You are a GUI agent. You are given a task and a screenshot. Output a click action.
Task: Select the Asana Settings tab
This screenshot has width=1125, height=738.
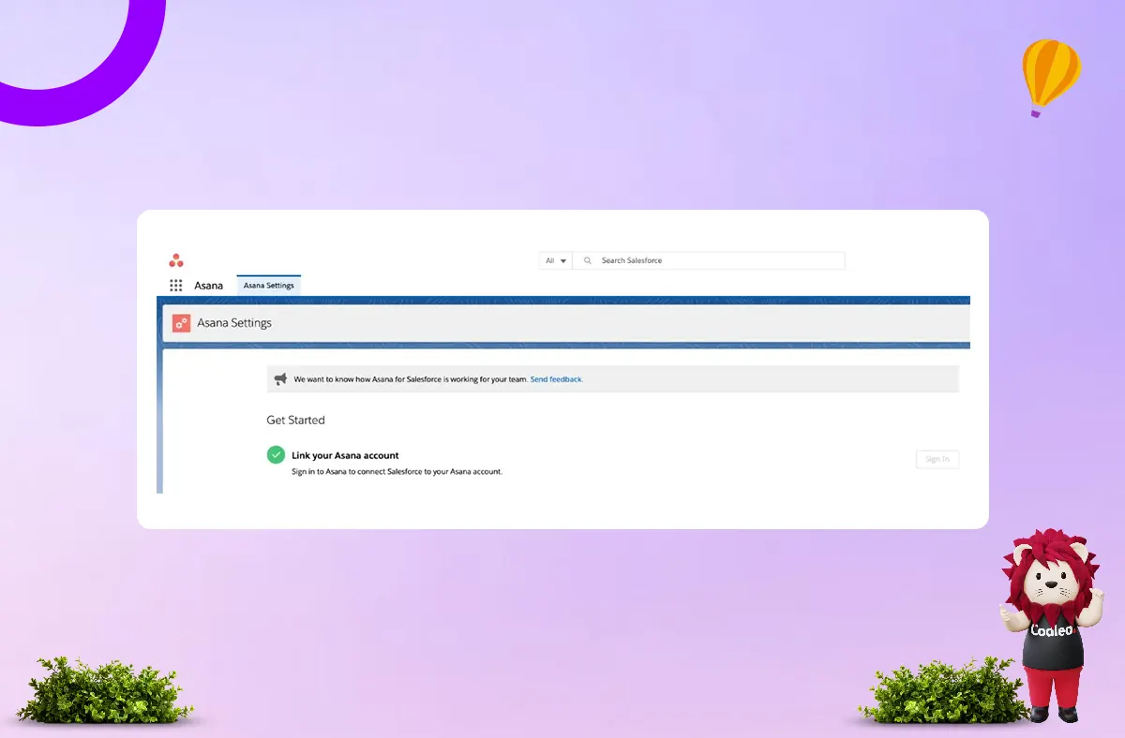(x=269, y=286)
